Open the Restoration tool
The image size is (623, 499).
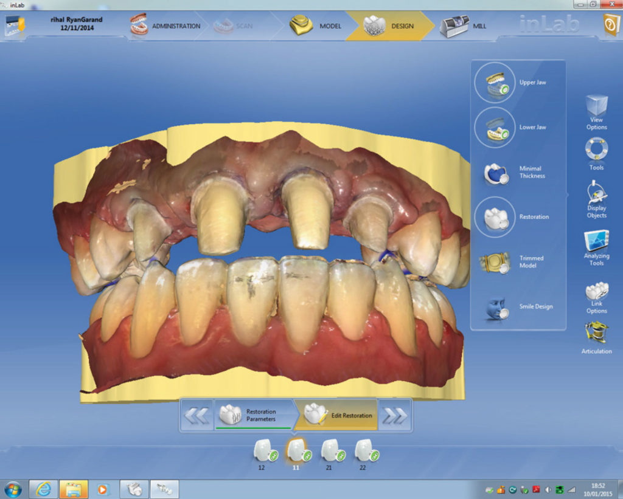point(495,217)
